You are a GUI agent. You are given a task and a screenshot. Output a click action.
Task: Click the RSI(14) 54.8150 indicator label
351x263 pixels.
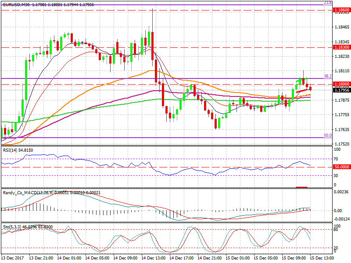click(x=18, y=150)
